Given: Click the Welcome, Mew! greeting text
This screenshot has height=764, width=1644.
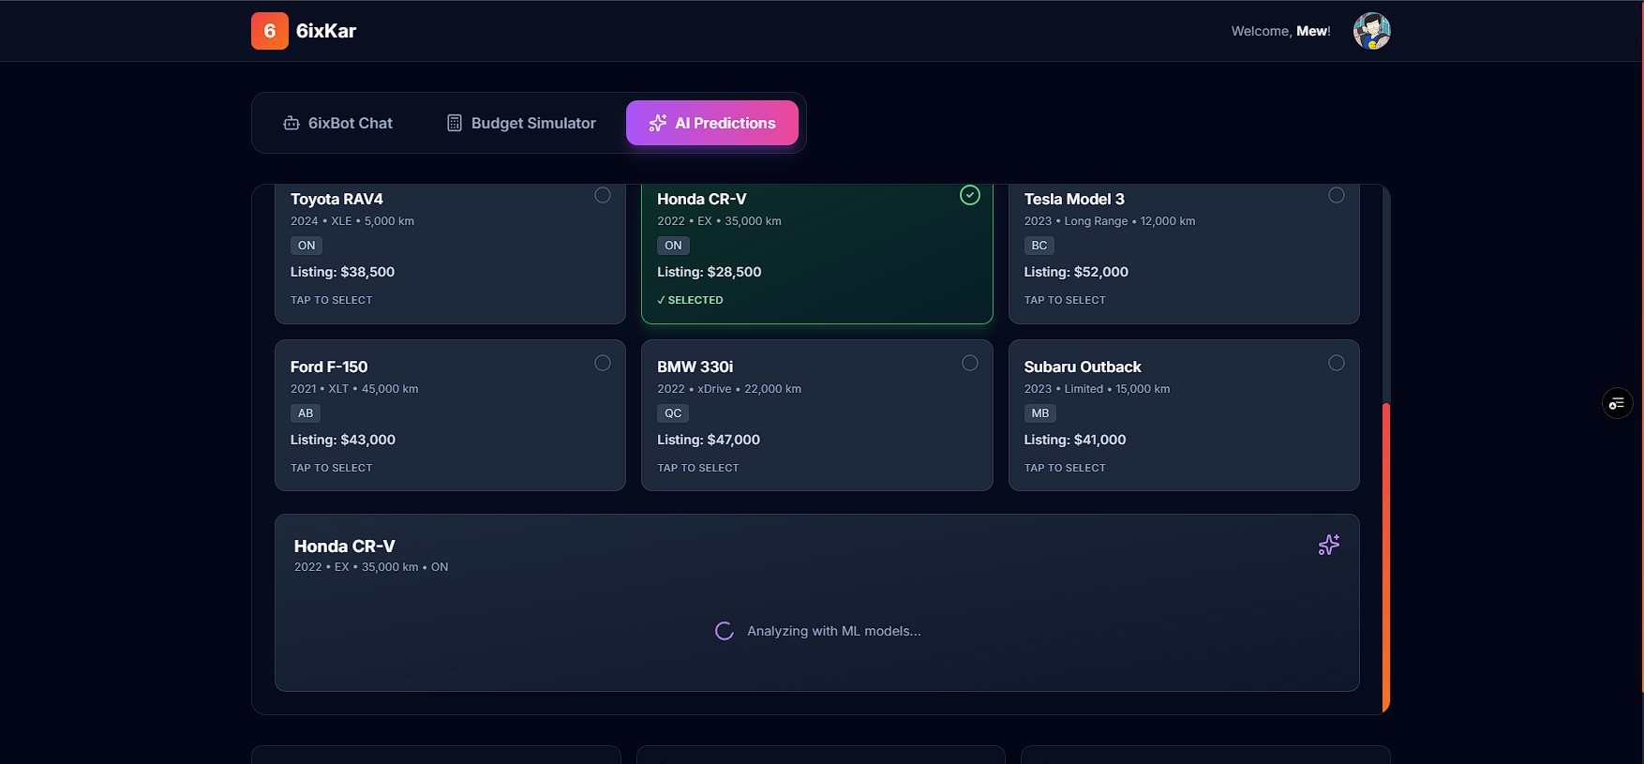Looking at the screenshot, I should (x=1280, y=31).
